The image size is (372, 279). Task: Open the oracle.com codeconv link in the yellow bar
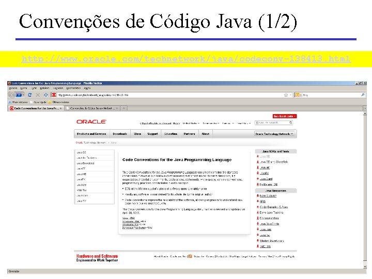pos(186,59)
